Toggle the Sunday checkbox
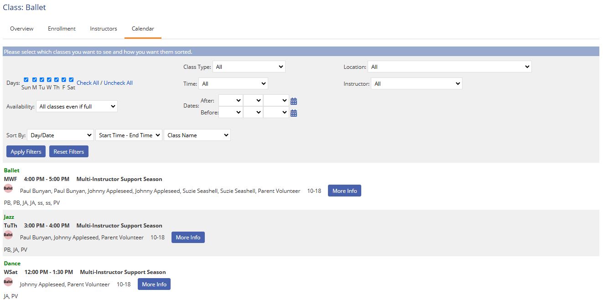The width and height of the screenshot is (603, 305). pyautogui.click(x=26, y=80)
